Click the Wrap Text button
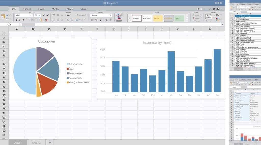261x145 pixels. click(80, 15)
